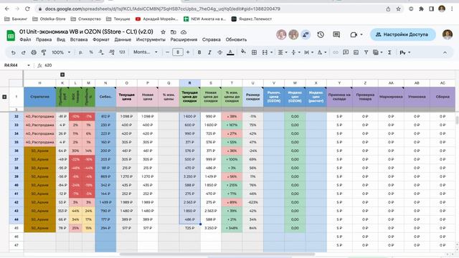Open the Расширения menu
The image size is (459, 258).
[x=184, y=39]
